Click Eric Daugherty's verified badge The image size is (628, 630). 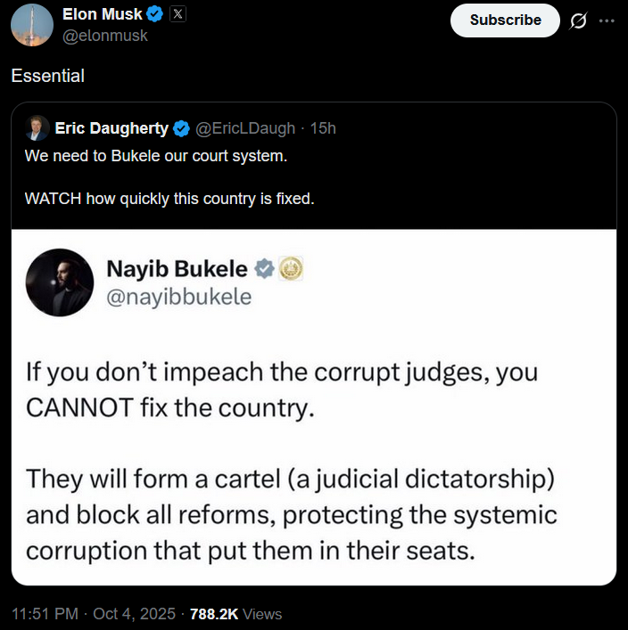181,128
